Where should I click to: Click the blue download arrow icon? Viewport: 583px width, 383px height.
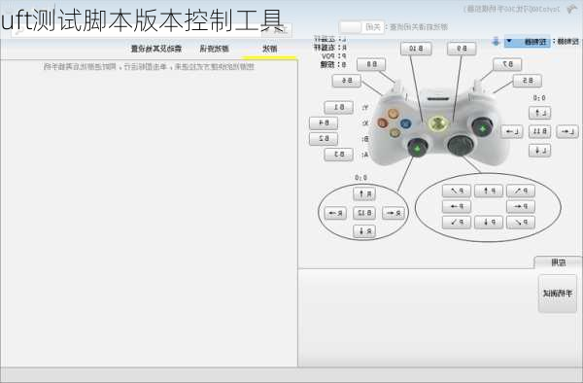coord(496,41)
